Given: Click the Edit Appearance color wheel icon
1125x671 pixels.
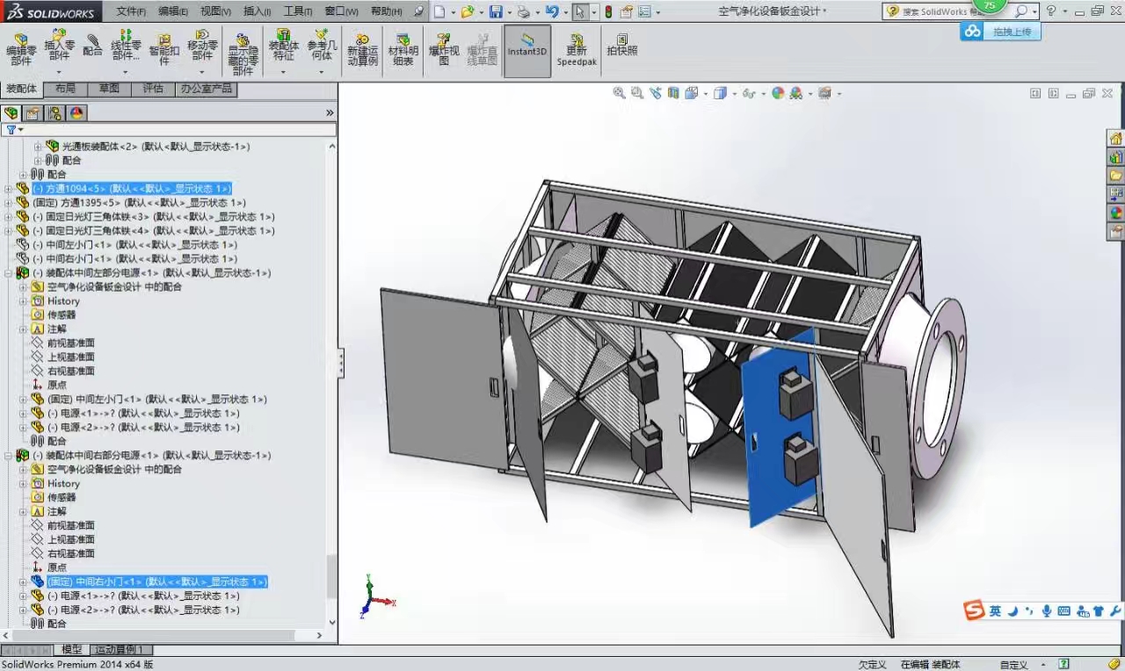Looking at the screenshot, I should point(778,93).
